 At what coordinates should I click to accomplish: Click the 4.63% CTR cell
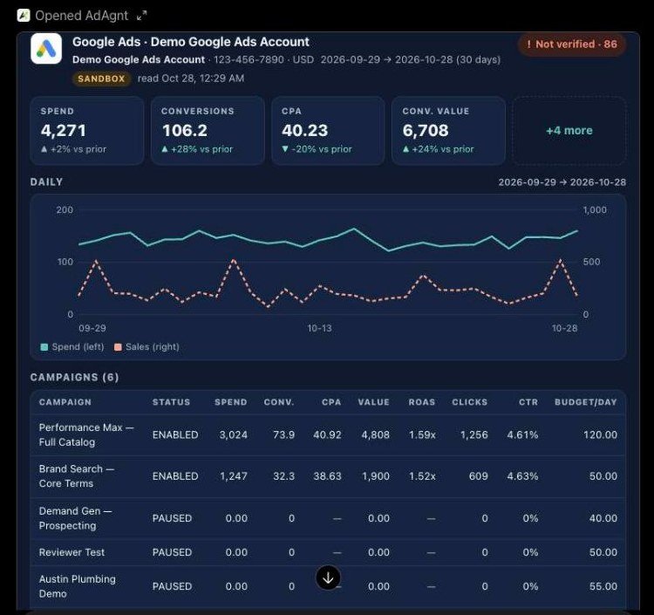click(x=522, y=476)
